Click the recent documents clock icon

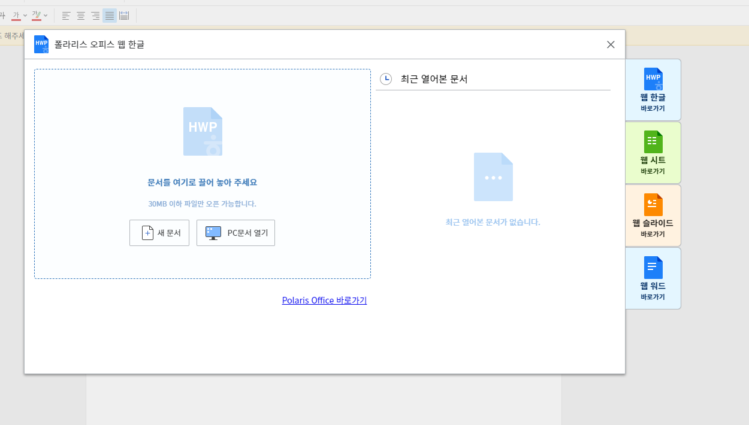(x=386, y=79)
